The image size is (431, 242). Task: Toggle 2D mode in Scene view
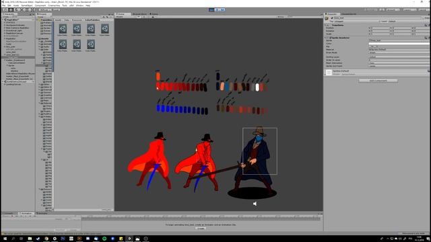[139, 17]
